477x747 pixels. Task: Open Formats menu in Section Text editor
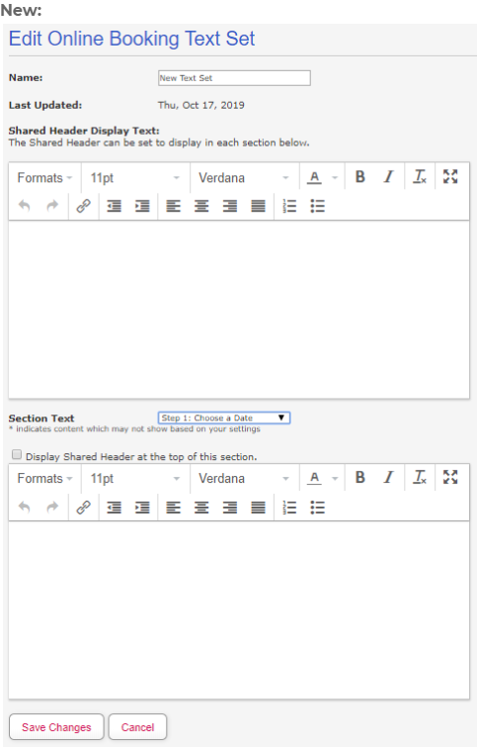point(44,478)
